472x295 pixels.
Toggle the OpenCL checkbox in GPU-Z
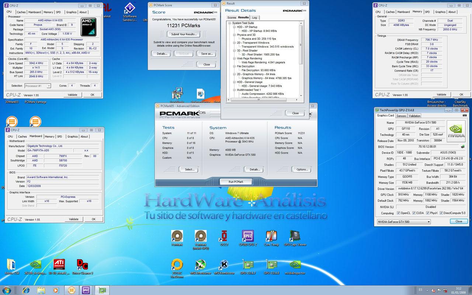[x=399, y=213]
